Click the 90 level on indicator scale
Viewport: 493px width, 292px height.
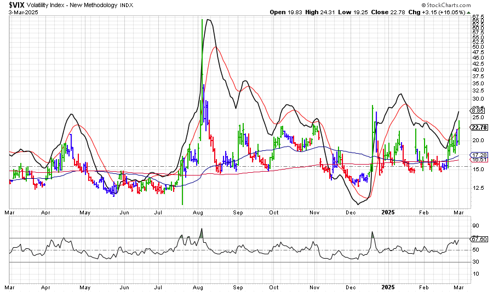[475, 225]
